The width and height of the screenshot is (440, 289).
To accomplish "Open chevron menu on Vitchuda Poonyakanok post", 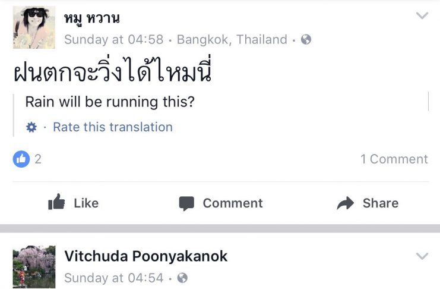I will pos(422,256).
